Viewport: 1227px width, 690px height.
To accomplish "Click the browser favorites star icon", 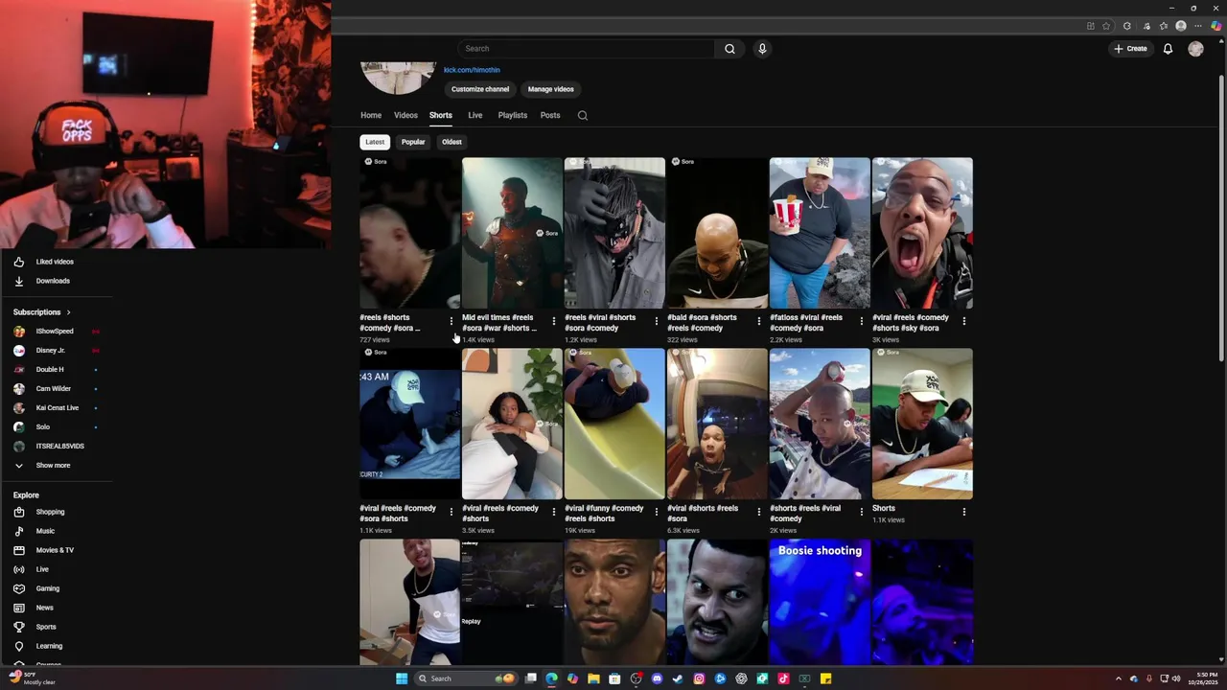I will (x=1106, y=26).
